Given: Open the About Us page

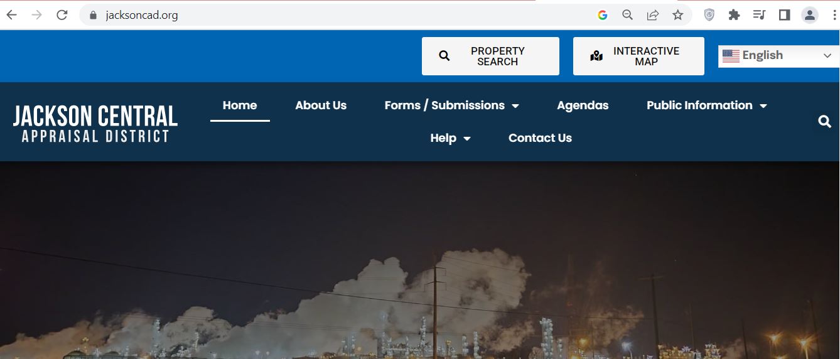Looking at the screenshot, I should click(321, 105).
